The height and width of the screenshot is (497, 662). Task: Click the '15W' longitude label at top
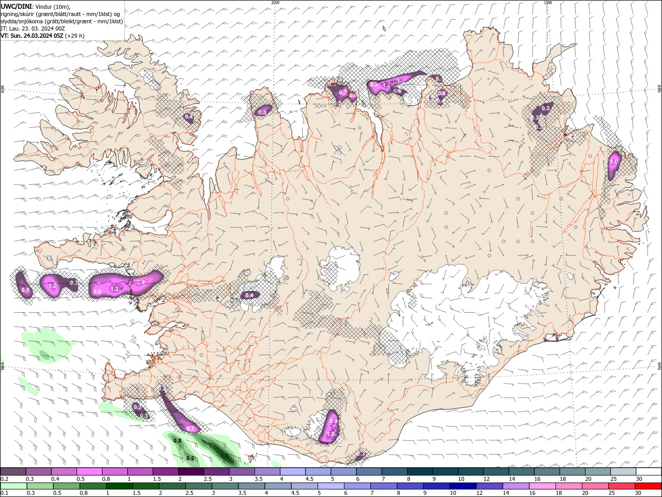(x=548, y=3)
